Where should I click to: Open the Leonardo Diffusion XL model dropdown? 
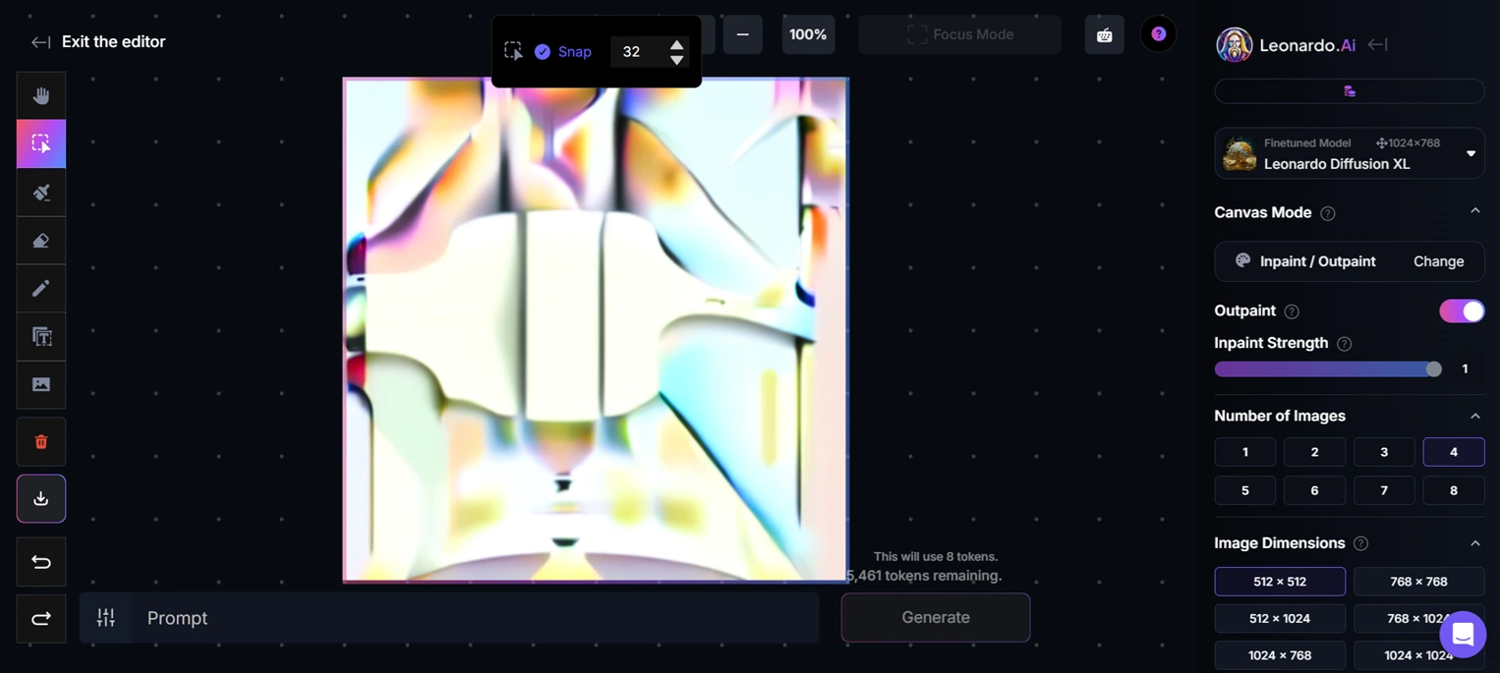(x=1349, y=154)
